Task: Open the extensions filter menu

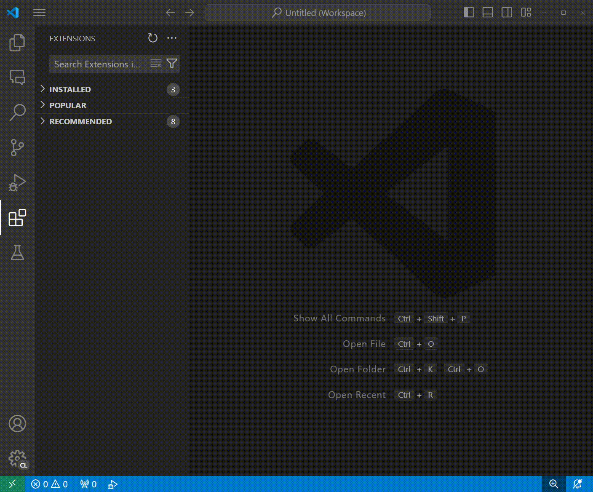Action: (x=172, y=64)
